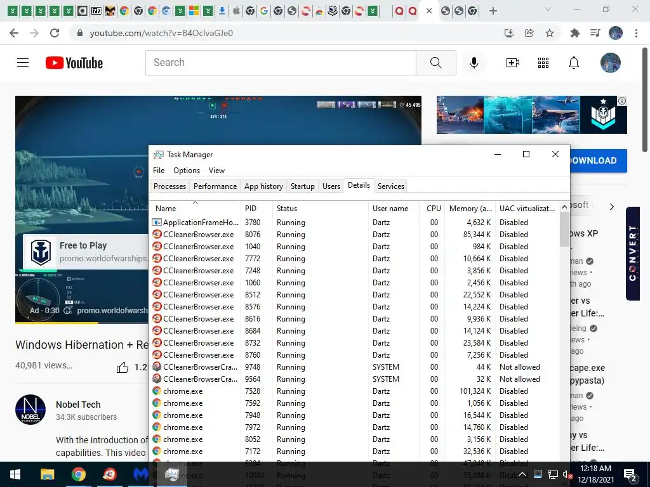Open the action center notification icon
The width and height of the screenshot is (650, 487).
pos(630,475)
